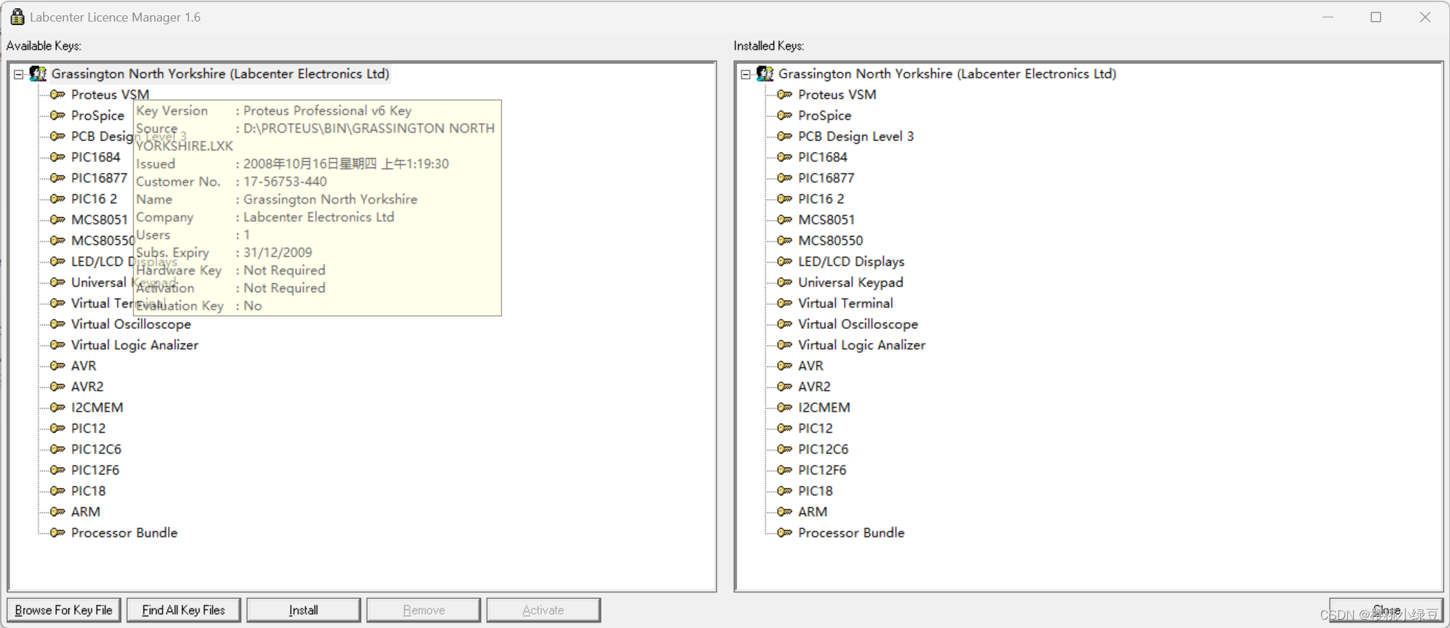
Task: Click the key icon beside Virtual Logic Analizer in Available Keys
Action: (x=58, y=345)
